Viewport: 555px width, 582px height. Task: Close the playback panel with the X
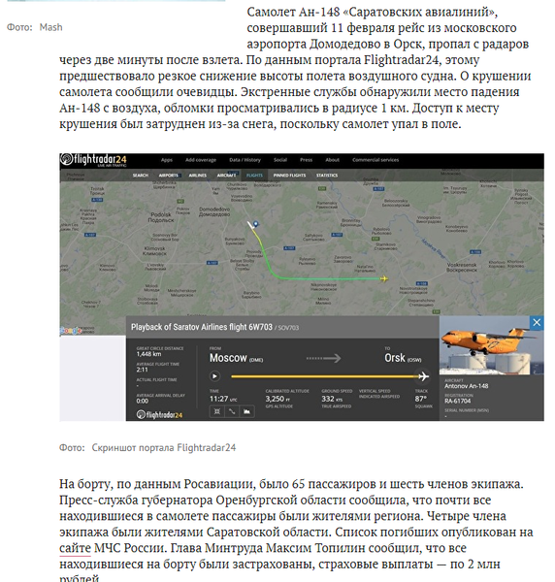pos(537,323)
